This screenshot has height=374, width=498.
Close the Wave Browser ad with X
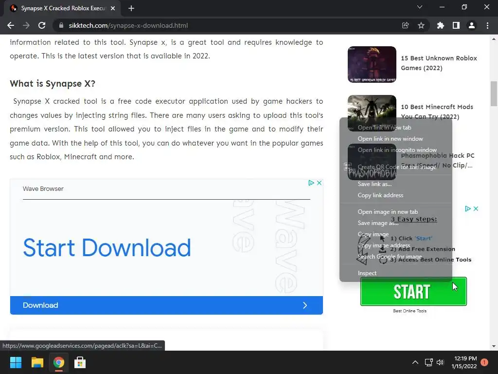[x=319, y=183]
